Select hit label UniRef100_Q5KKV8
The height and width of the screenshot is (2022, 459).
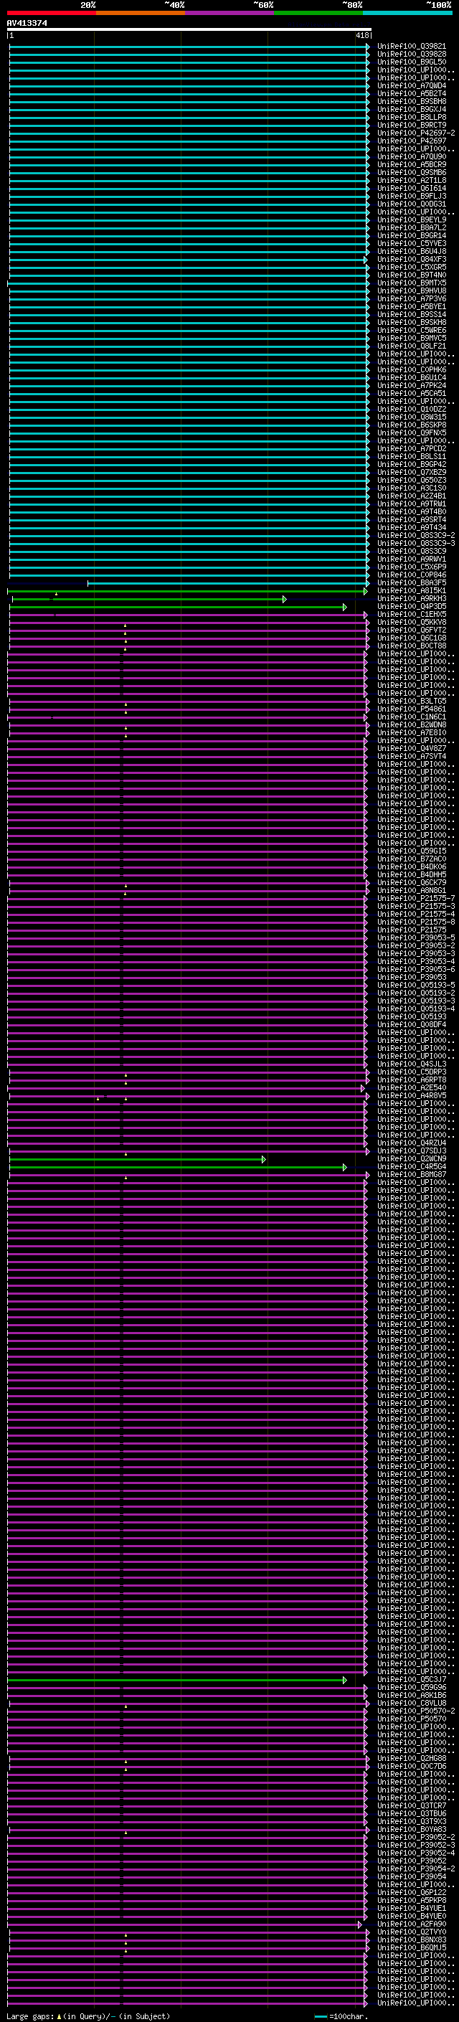tap(412, 623)
